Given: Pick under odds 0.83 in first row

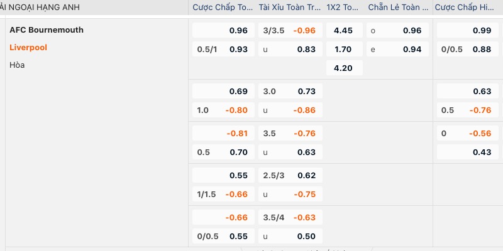Looking at the screenshot, I should (290, 49).
